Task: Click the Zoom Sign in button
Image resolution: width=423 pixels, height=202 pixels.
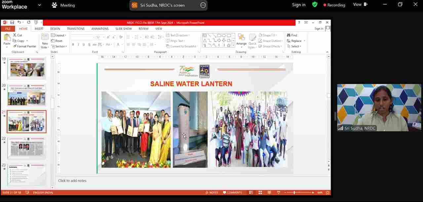Action: pos(298,5)
